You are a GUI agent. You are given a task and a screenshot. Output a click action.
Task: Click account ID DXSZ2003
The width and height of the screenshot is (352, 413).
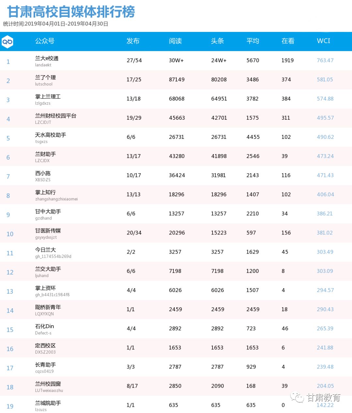click(x=45, y=352)
